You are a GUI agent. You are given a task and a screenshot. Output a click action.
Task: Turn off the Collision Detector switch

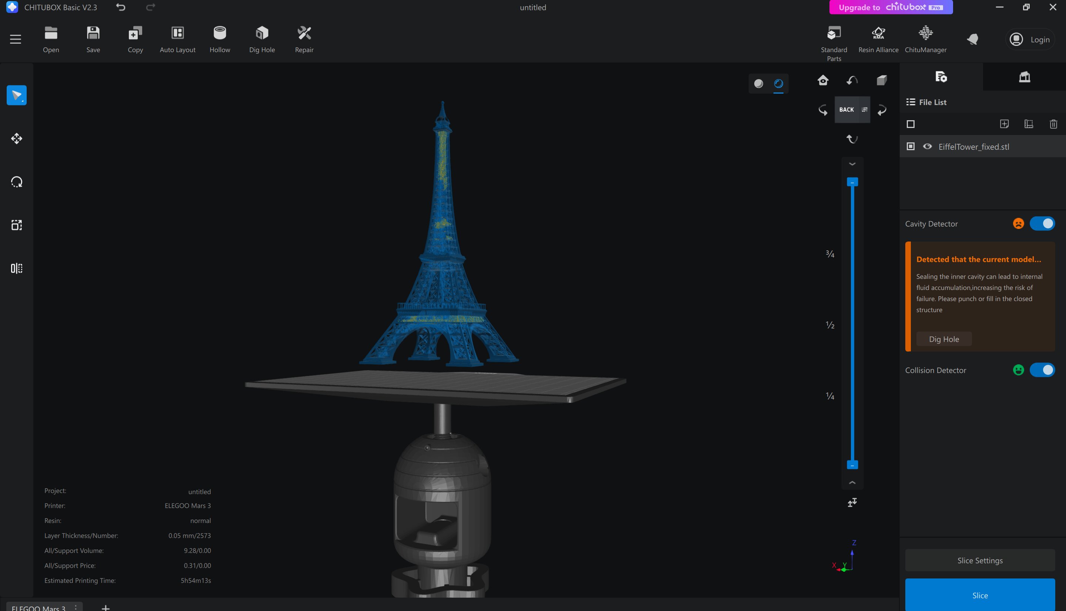(1042, 370)
